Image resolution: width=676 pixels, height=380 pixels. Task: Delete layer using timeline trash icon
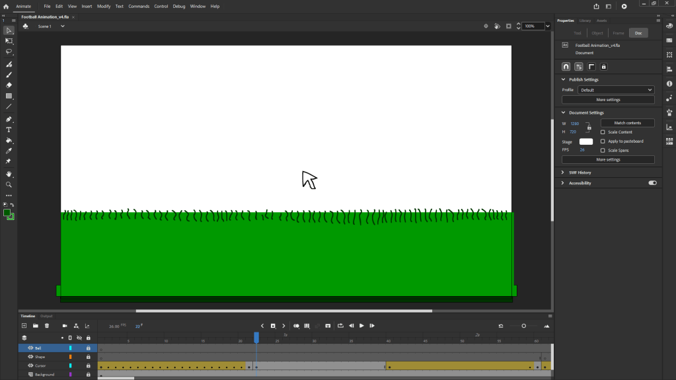47,326
